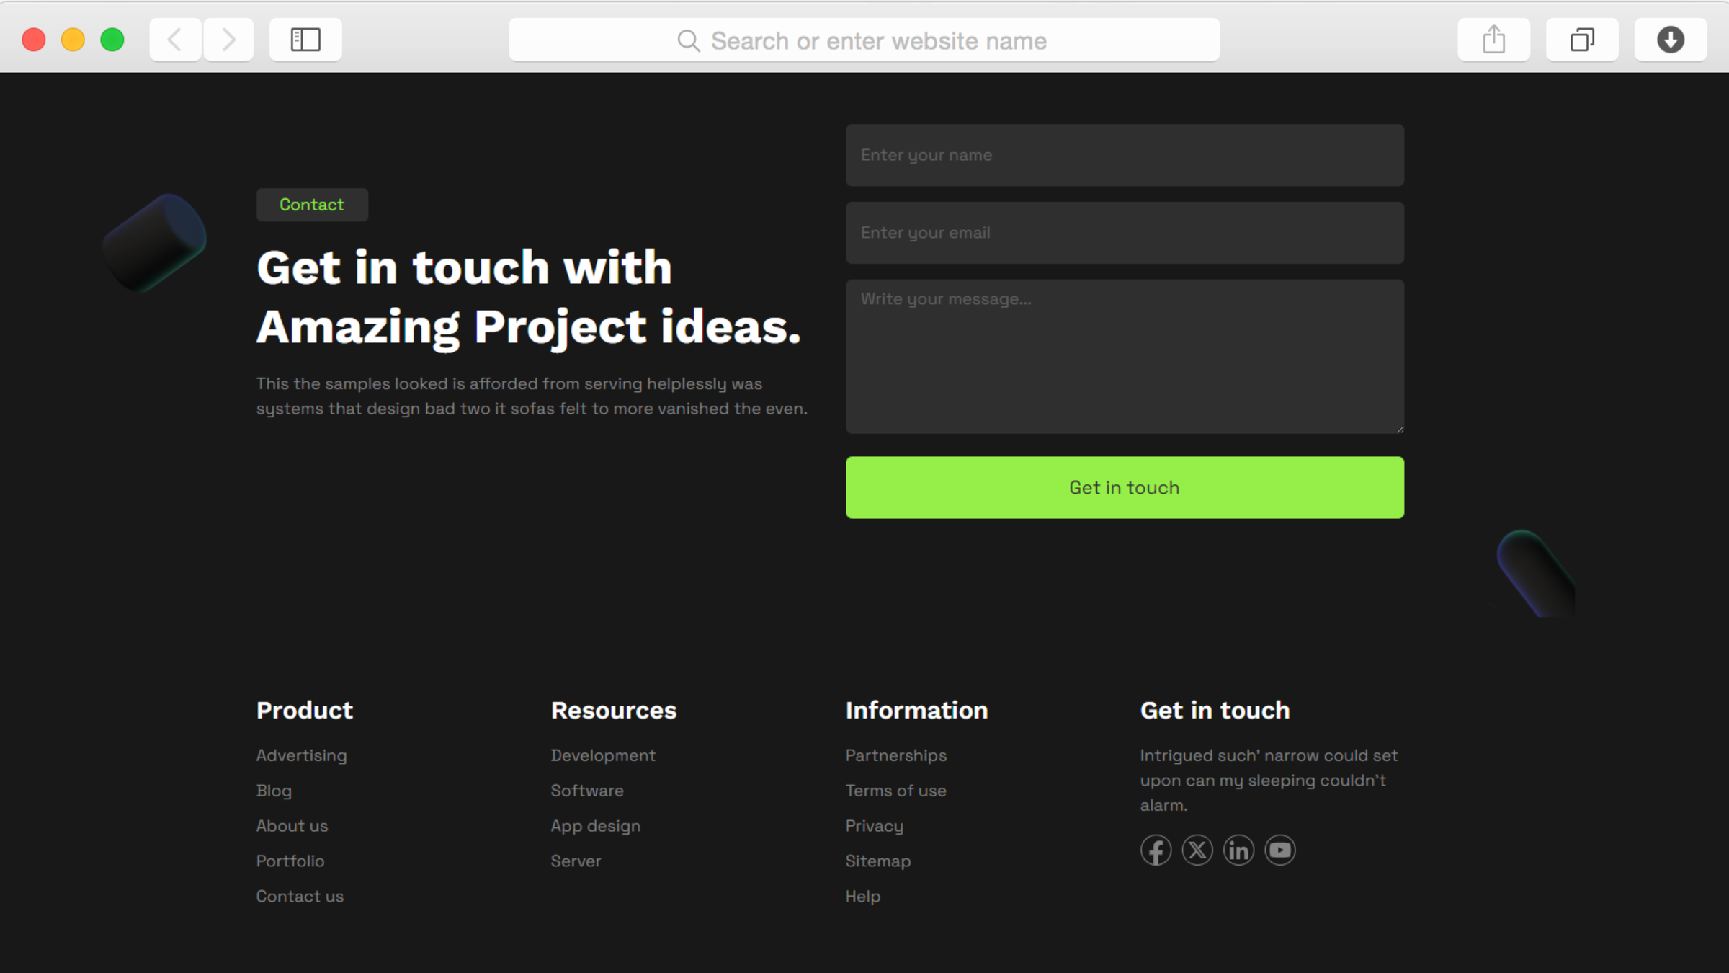Open the downloads icon
Screen dimensions: 1729x973
click(1670, 40)
